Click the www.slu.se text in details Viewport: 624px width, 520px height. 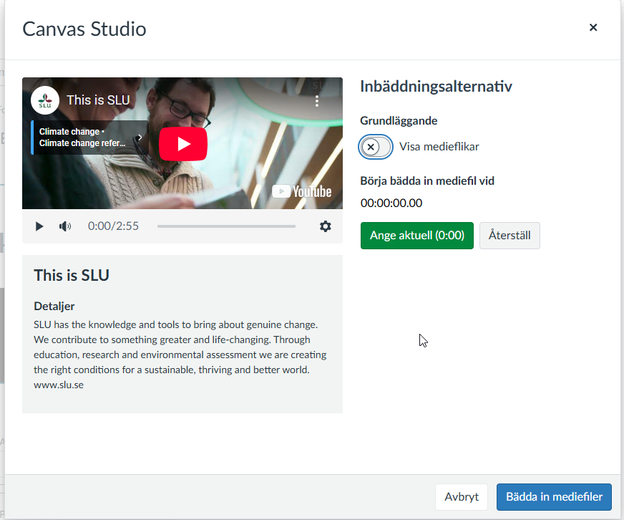[x=59, y=385]
